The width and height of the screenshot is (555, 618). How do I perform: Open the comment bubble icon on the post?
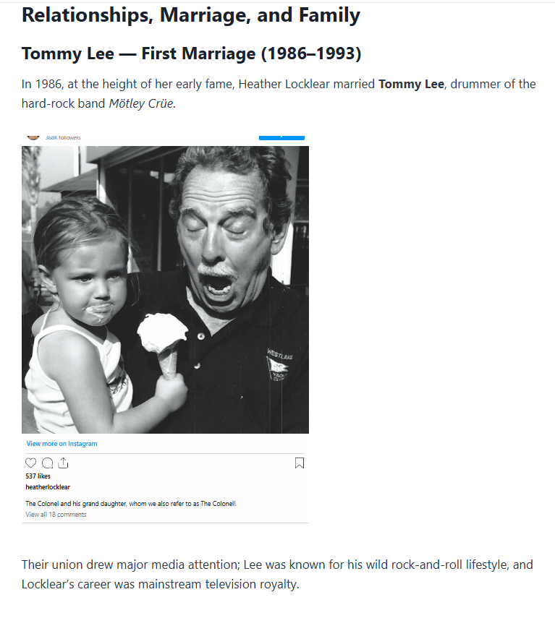coord(47,463)
